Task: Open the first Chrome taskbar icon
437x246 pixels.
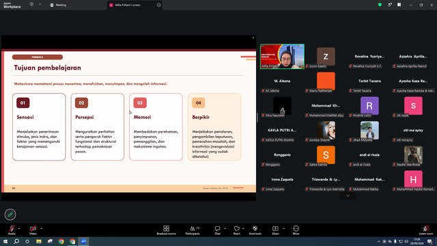Action: coord(61,241)
